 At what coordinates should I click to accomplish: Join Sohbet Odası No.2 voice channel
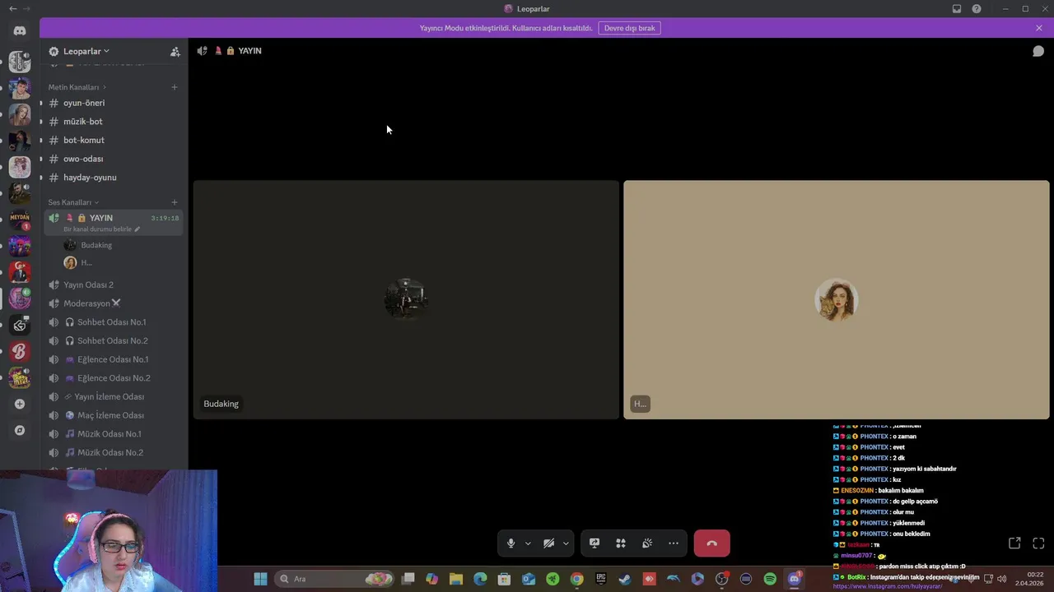(114, 340)
